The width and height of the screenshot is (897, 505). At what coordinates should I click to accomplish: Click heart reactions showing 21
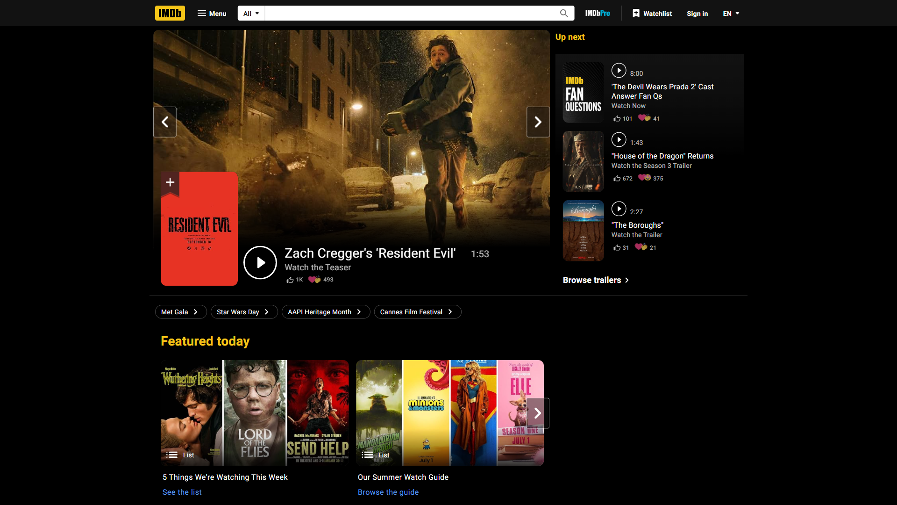click(x=645, y=247)
